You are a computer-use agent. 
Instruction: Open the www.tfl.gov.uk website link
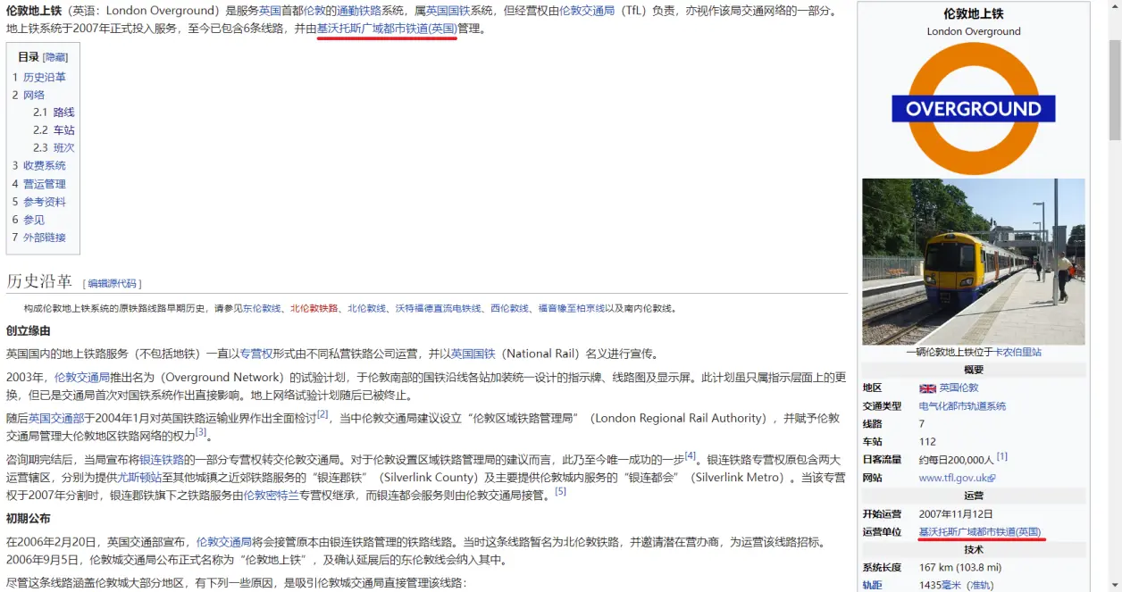[952, 479]
